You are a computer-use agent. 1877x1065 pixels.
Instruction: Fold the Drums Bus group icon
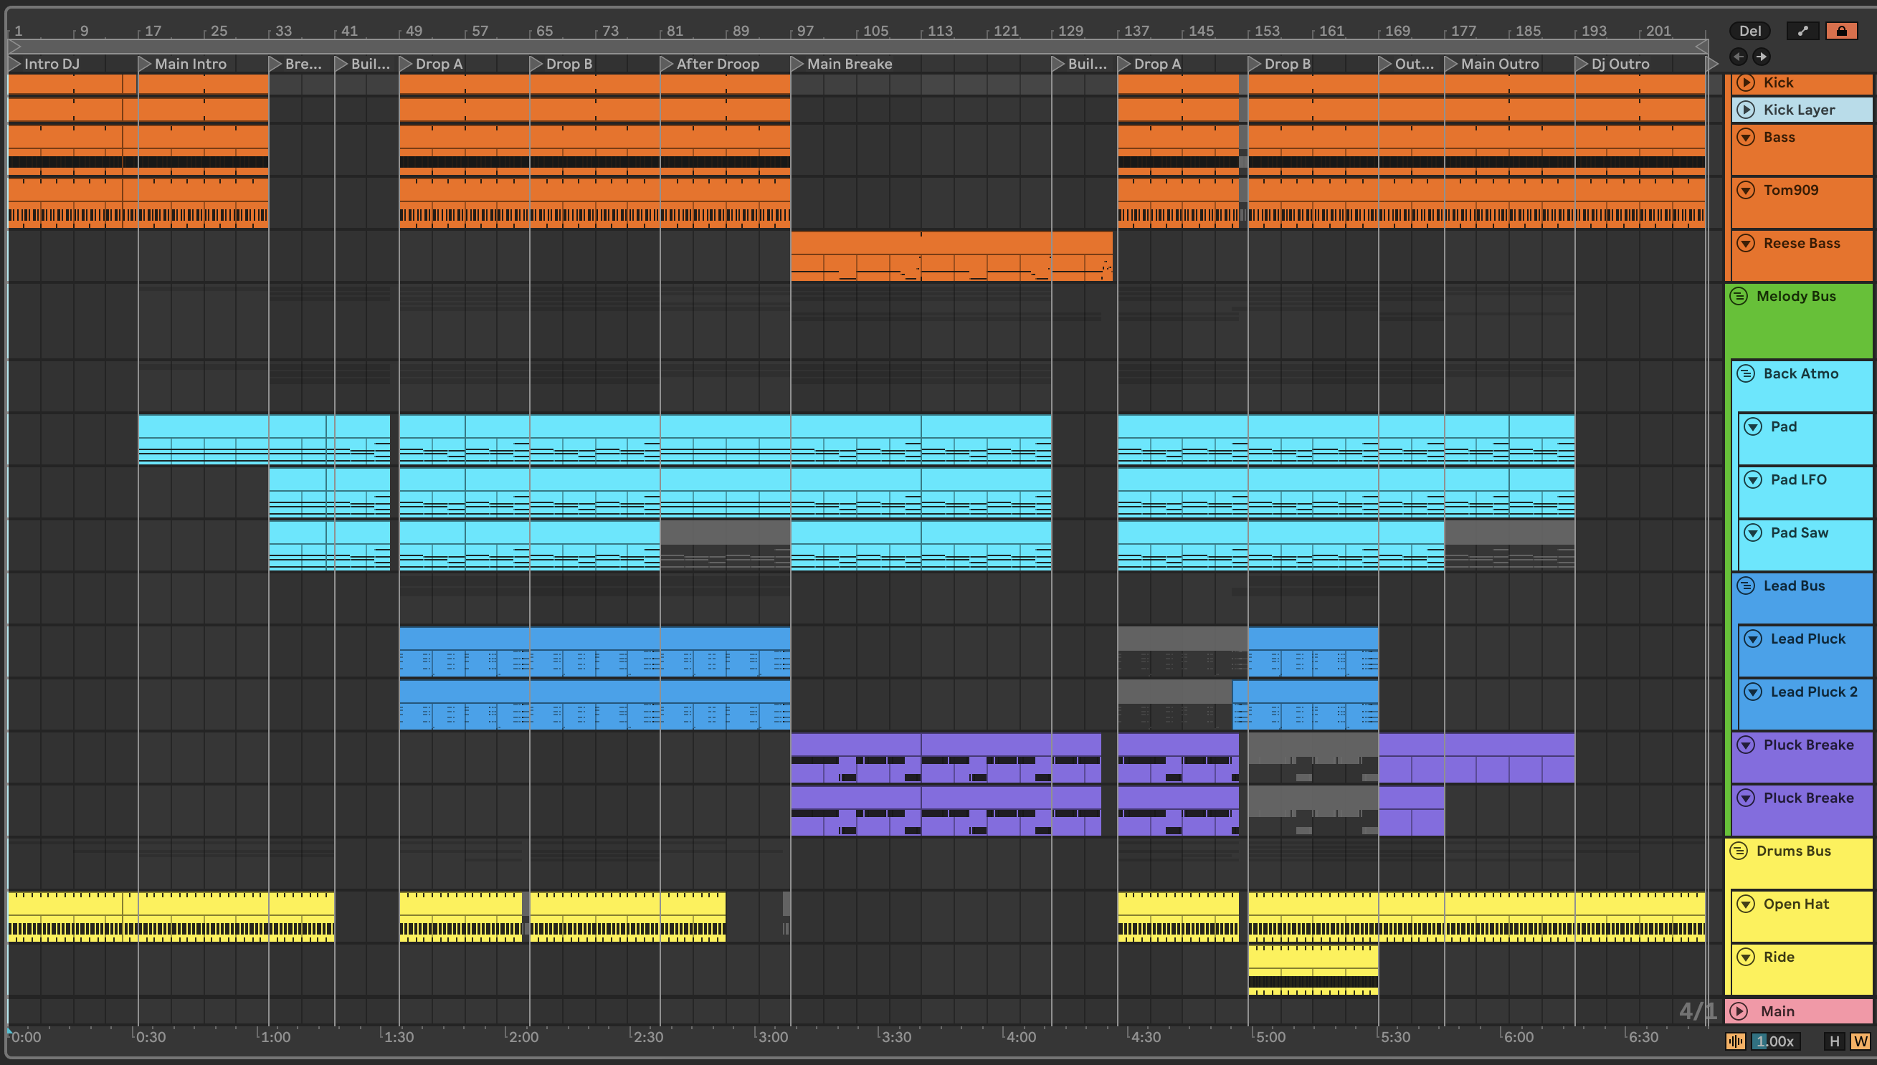coord(1739,851)
